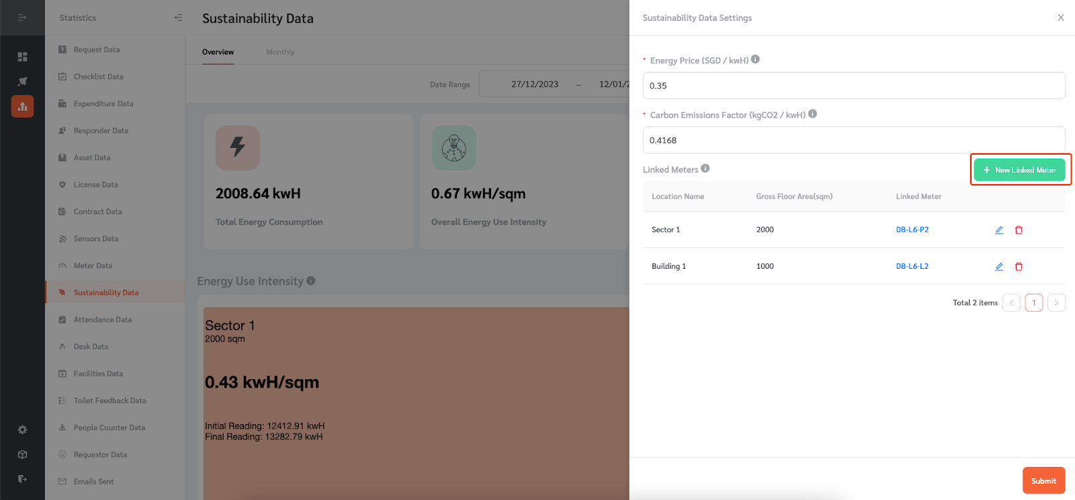Viewport: 1075px width, 500px height.
Task: Click the Sector 1 energy intensity tile
Action: pos(417,403)
